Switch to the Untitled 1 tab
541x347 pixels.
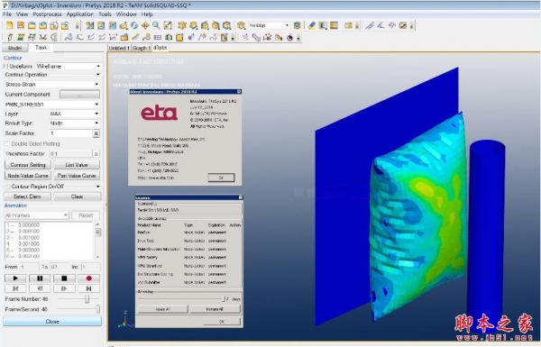tap(119, 48)
